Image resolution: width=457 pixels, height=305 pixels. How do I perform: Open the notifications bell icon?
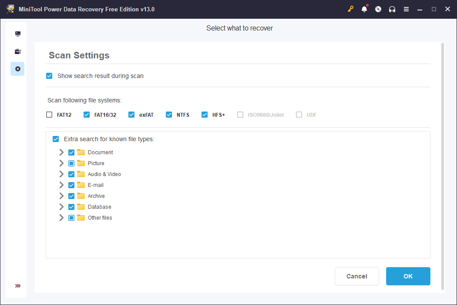364,9
